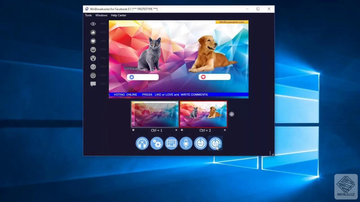Click the Wow surprised reaction icon
The width and height of the screenshot is (360, 202).
pos(93,58)
